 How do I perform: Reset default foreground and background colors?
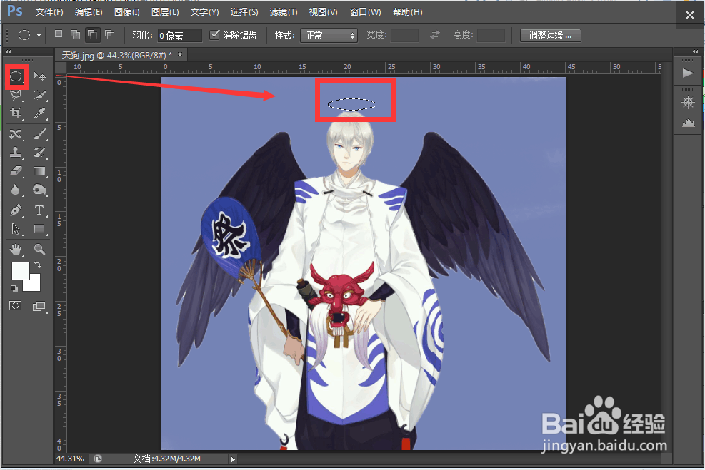tap(14, 288)
